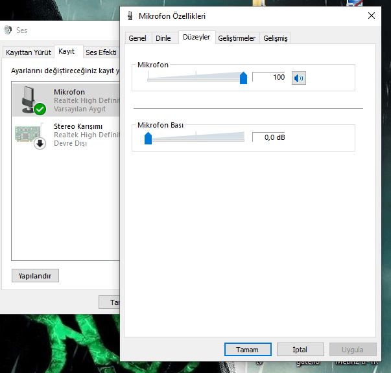The image size is (391, 373).
Task: Click the Mikrofon Bası boost slider thumb
Action: pos(148,138)
